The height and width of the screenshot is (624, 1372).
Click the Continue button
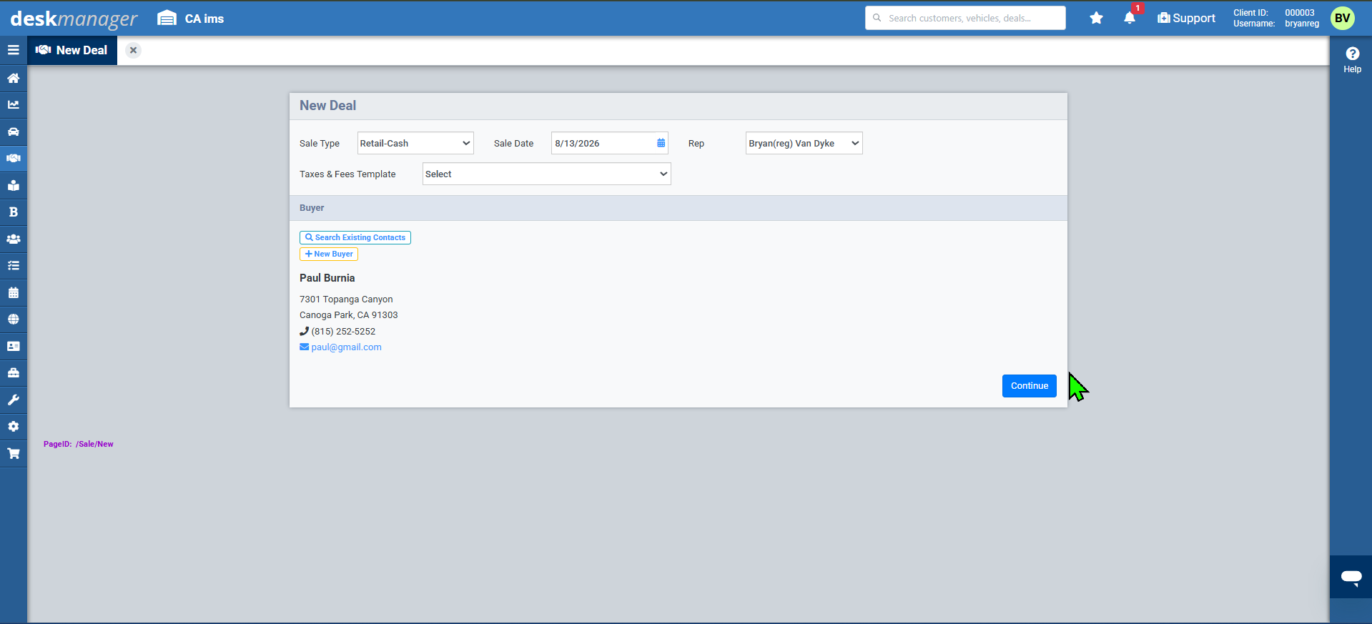pos(1029,386)
